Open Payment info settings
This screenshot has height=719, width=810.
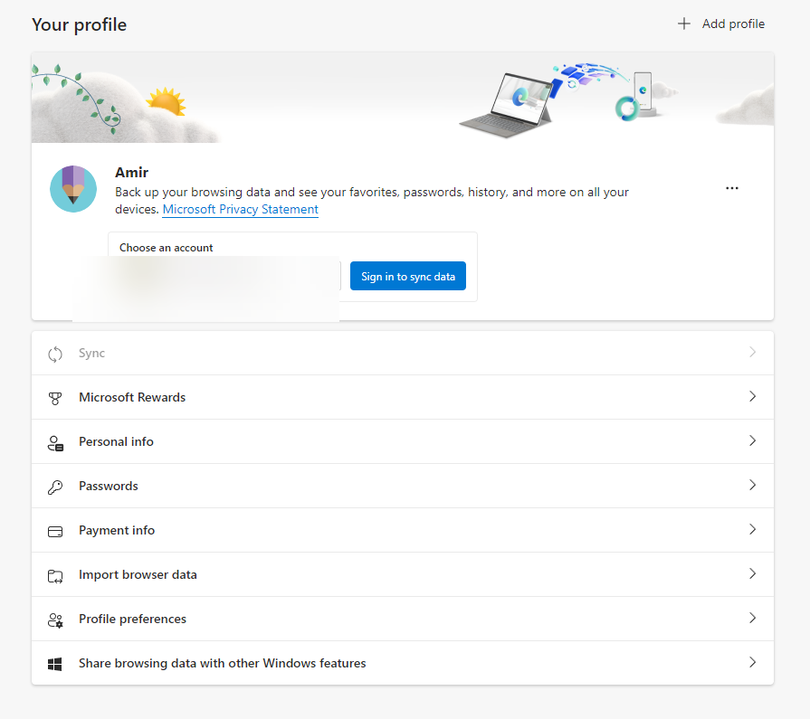117,531
